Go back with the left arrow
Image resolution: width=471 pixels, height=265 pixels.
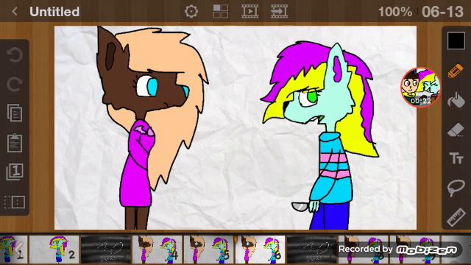tap(15, 12)
